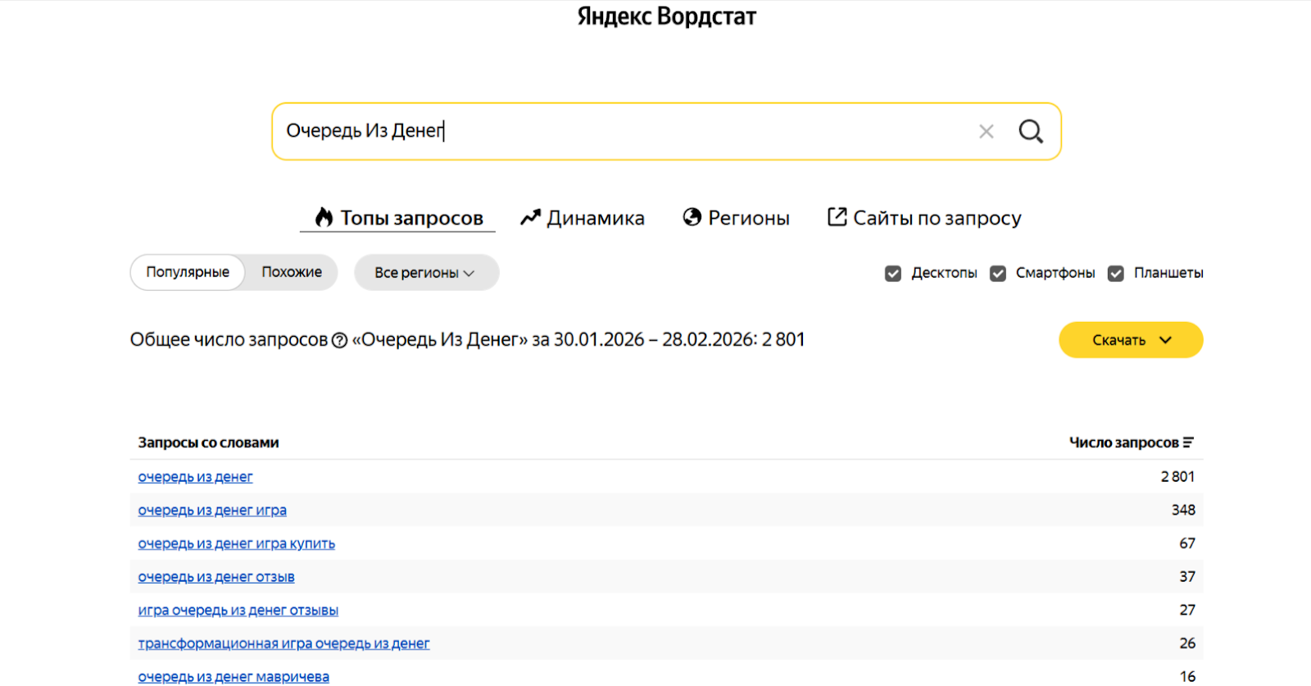Open the Топы запросов tab
1311x686 pixels.
[399, 218]
